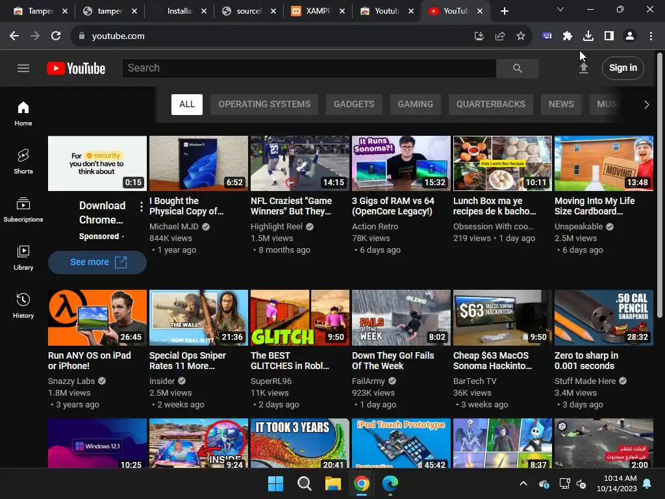Open the Run ANY OS on iPad thumbnail
Image resolution: width=665 pixels, height=499 pixels.
click(97, 318)
